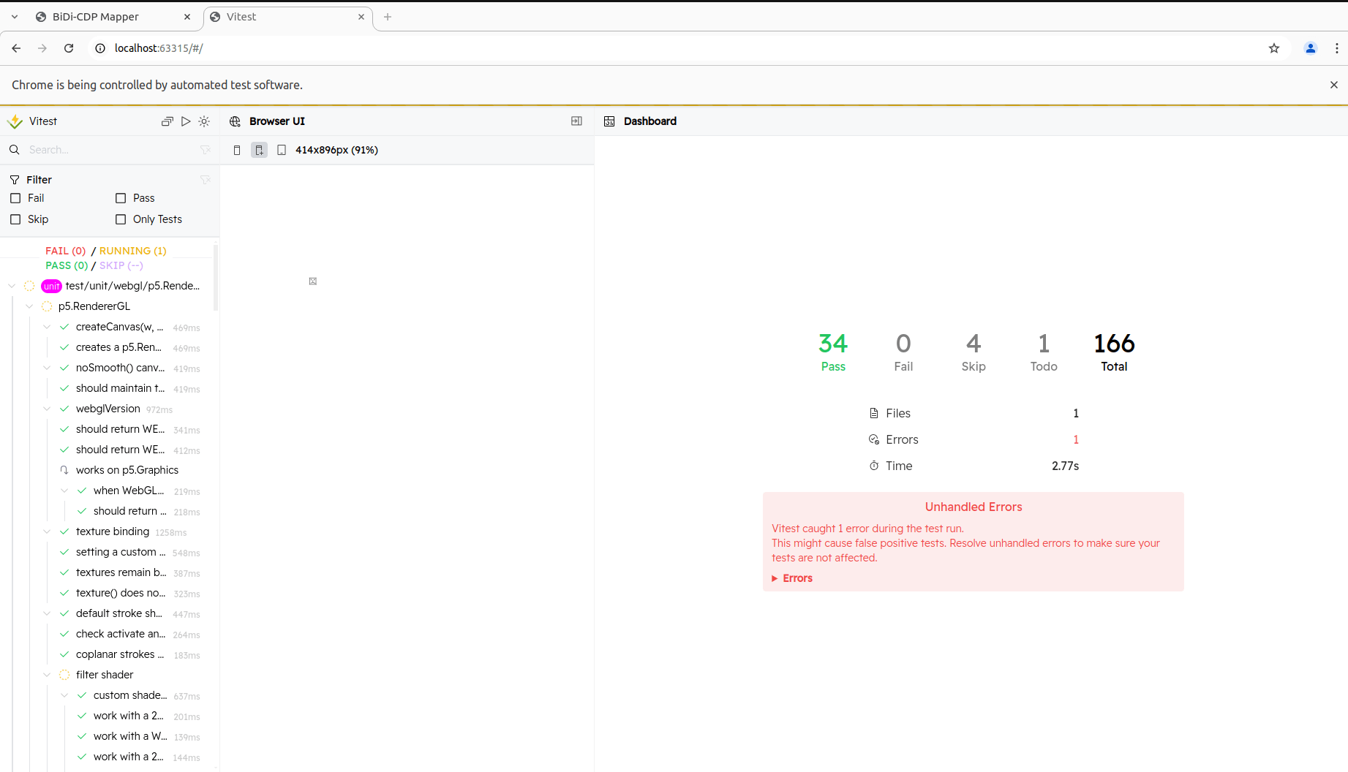The width and height of the screenshot is (1348, 772).
Task: Clear all filters icon beside Filter heading
Action: (x=206, y=180)
